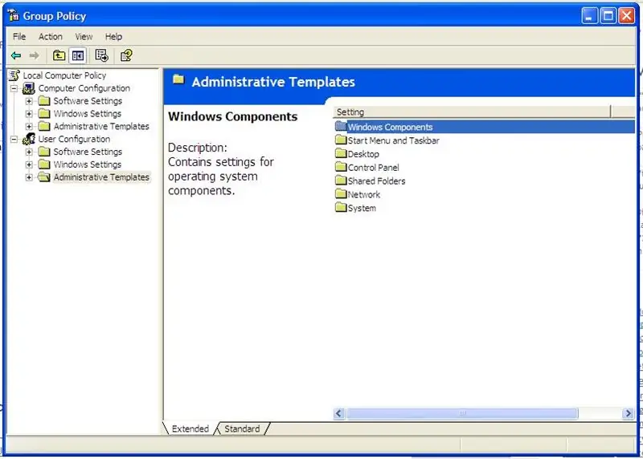Screen dimensions: 643x459
Task: Click the Export List toolbar icon
Action: coord(101,55)
